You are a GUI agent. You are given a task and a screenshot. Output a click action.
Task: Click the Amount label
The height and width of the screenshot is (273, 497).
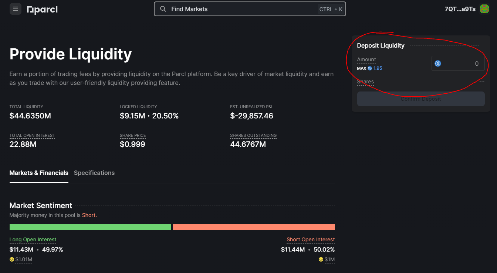click(x=366, y=59)
